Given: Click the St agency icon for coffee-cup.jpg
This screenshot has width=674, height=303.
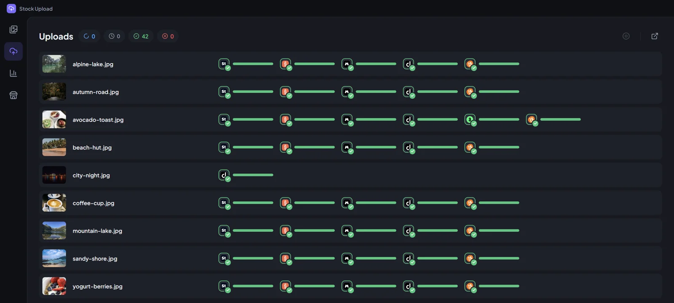Looking at the screenshot, I should (224, 203).
